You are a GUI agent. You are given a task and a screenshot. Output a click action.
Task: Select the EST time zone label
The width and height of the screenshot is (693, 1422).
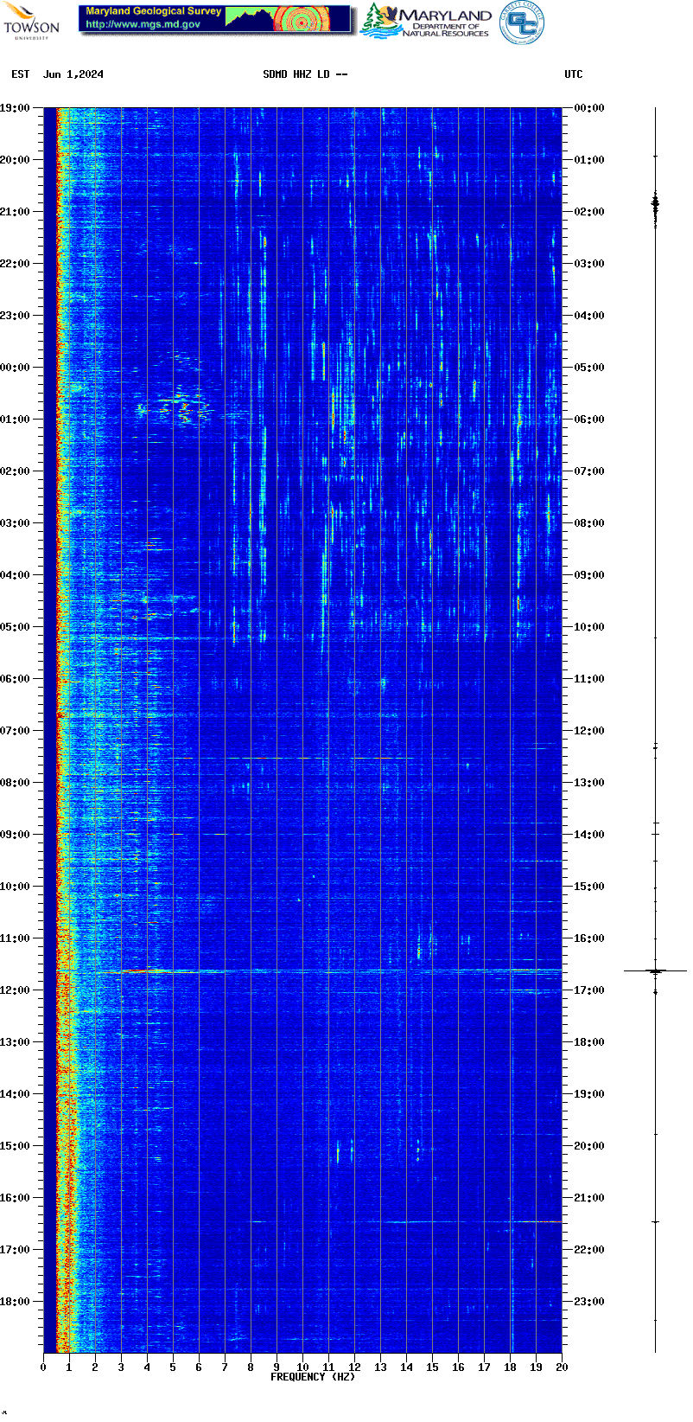21,74
